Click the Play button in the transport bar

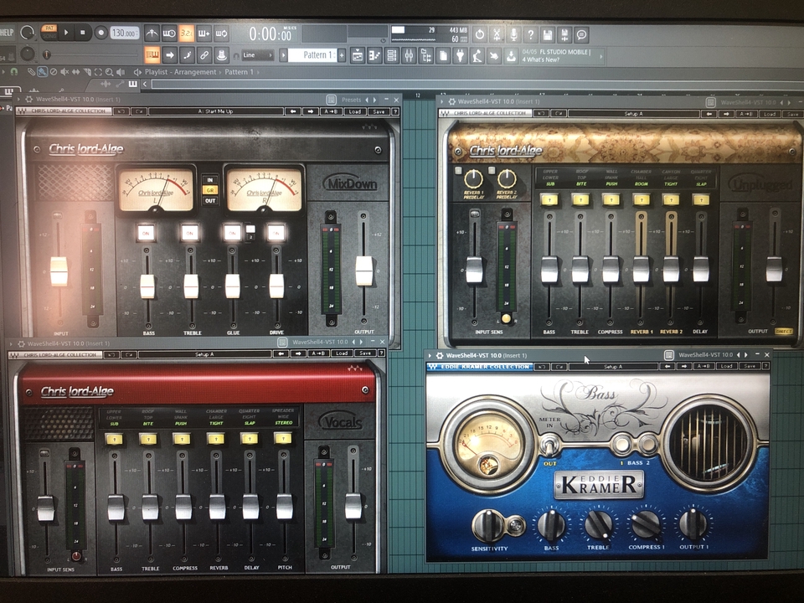(66, 33)
